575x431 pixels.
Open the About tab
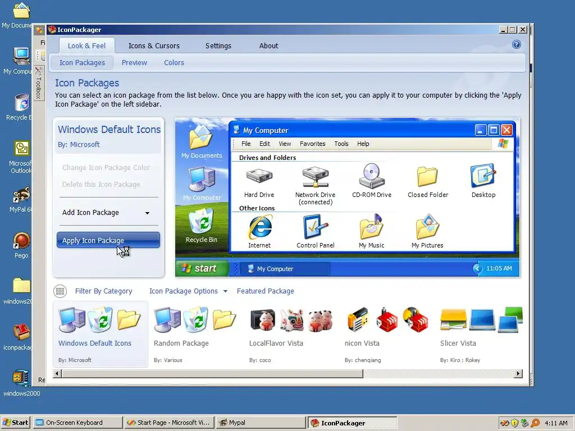[x=269, y=46]
